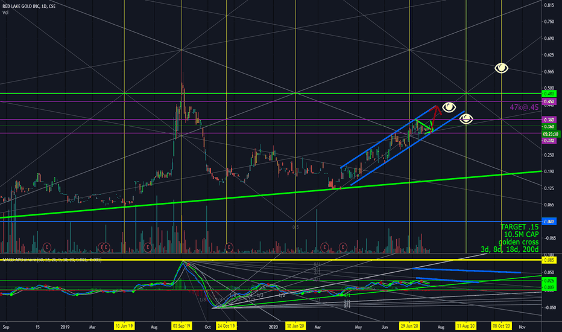The height and width of the screenshot is (332, 562).
Task: Click the purple 0.450 price tag
Action: (x=549, y=102)
